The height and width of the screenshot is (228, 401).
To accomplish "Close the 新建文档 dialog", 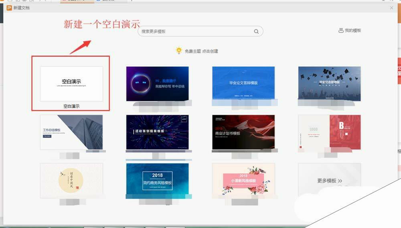I will [391, 8].
